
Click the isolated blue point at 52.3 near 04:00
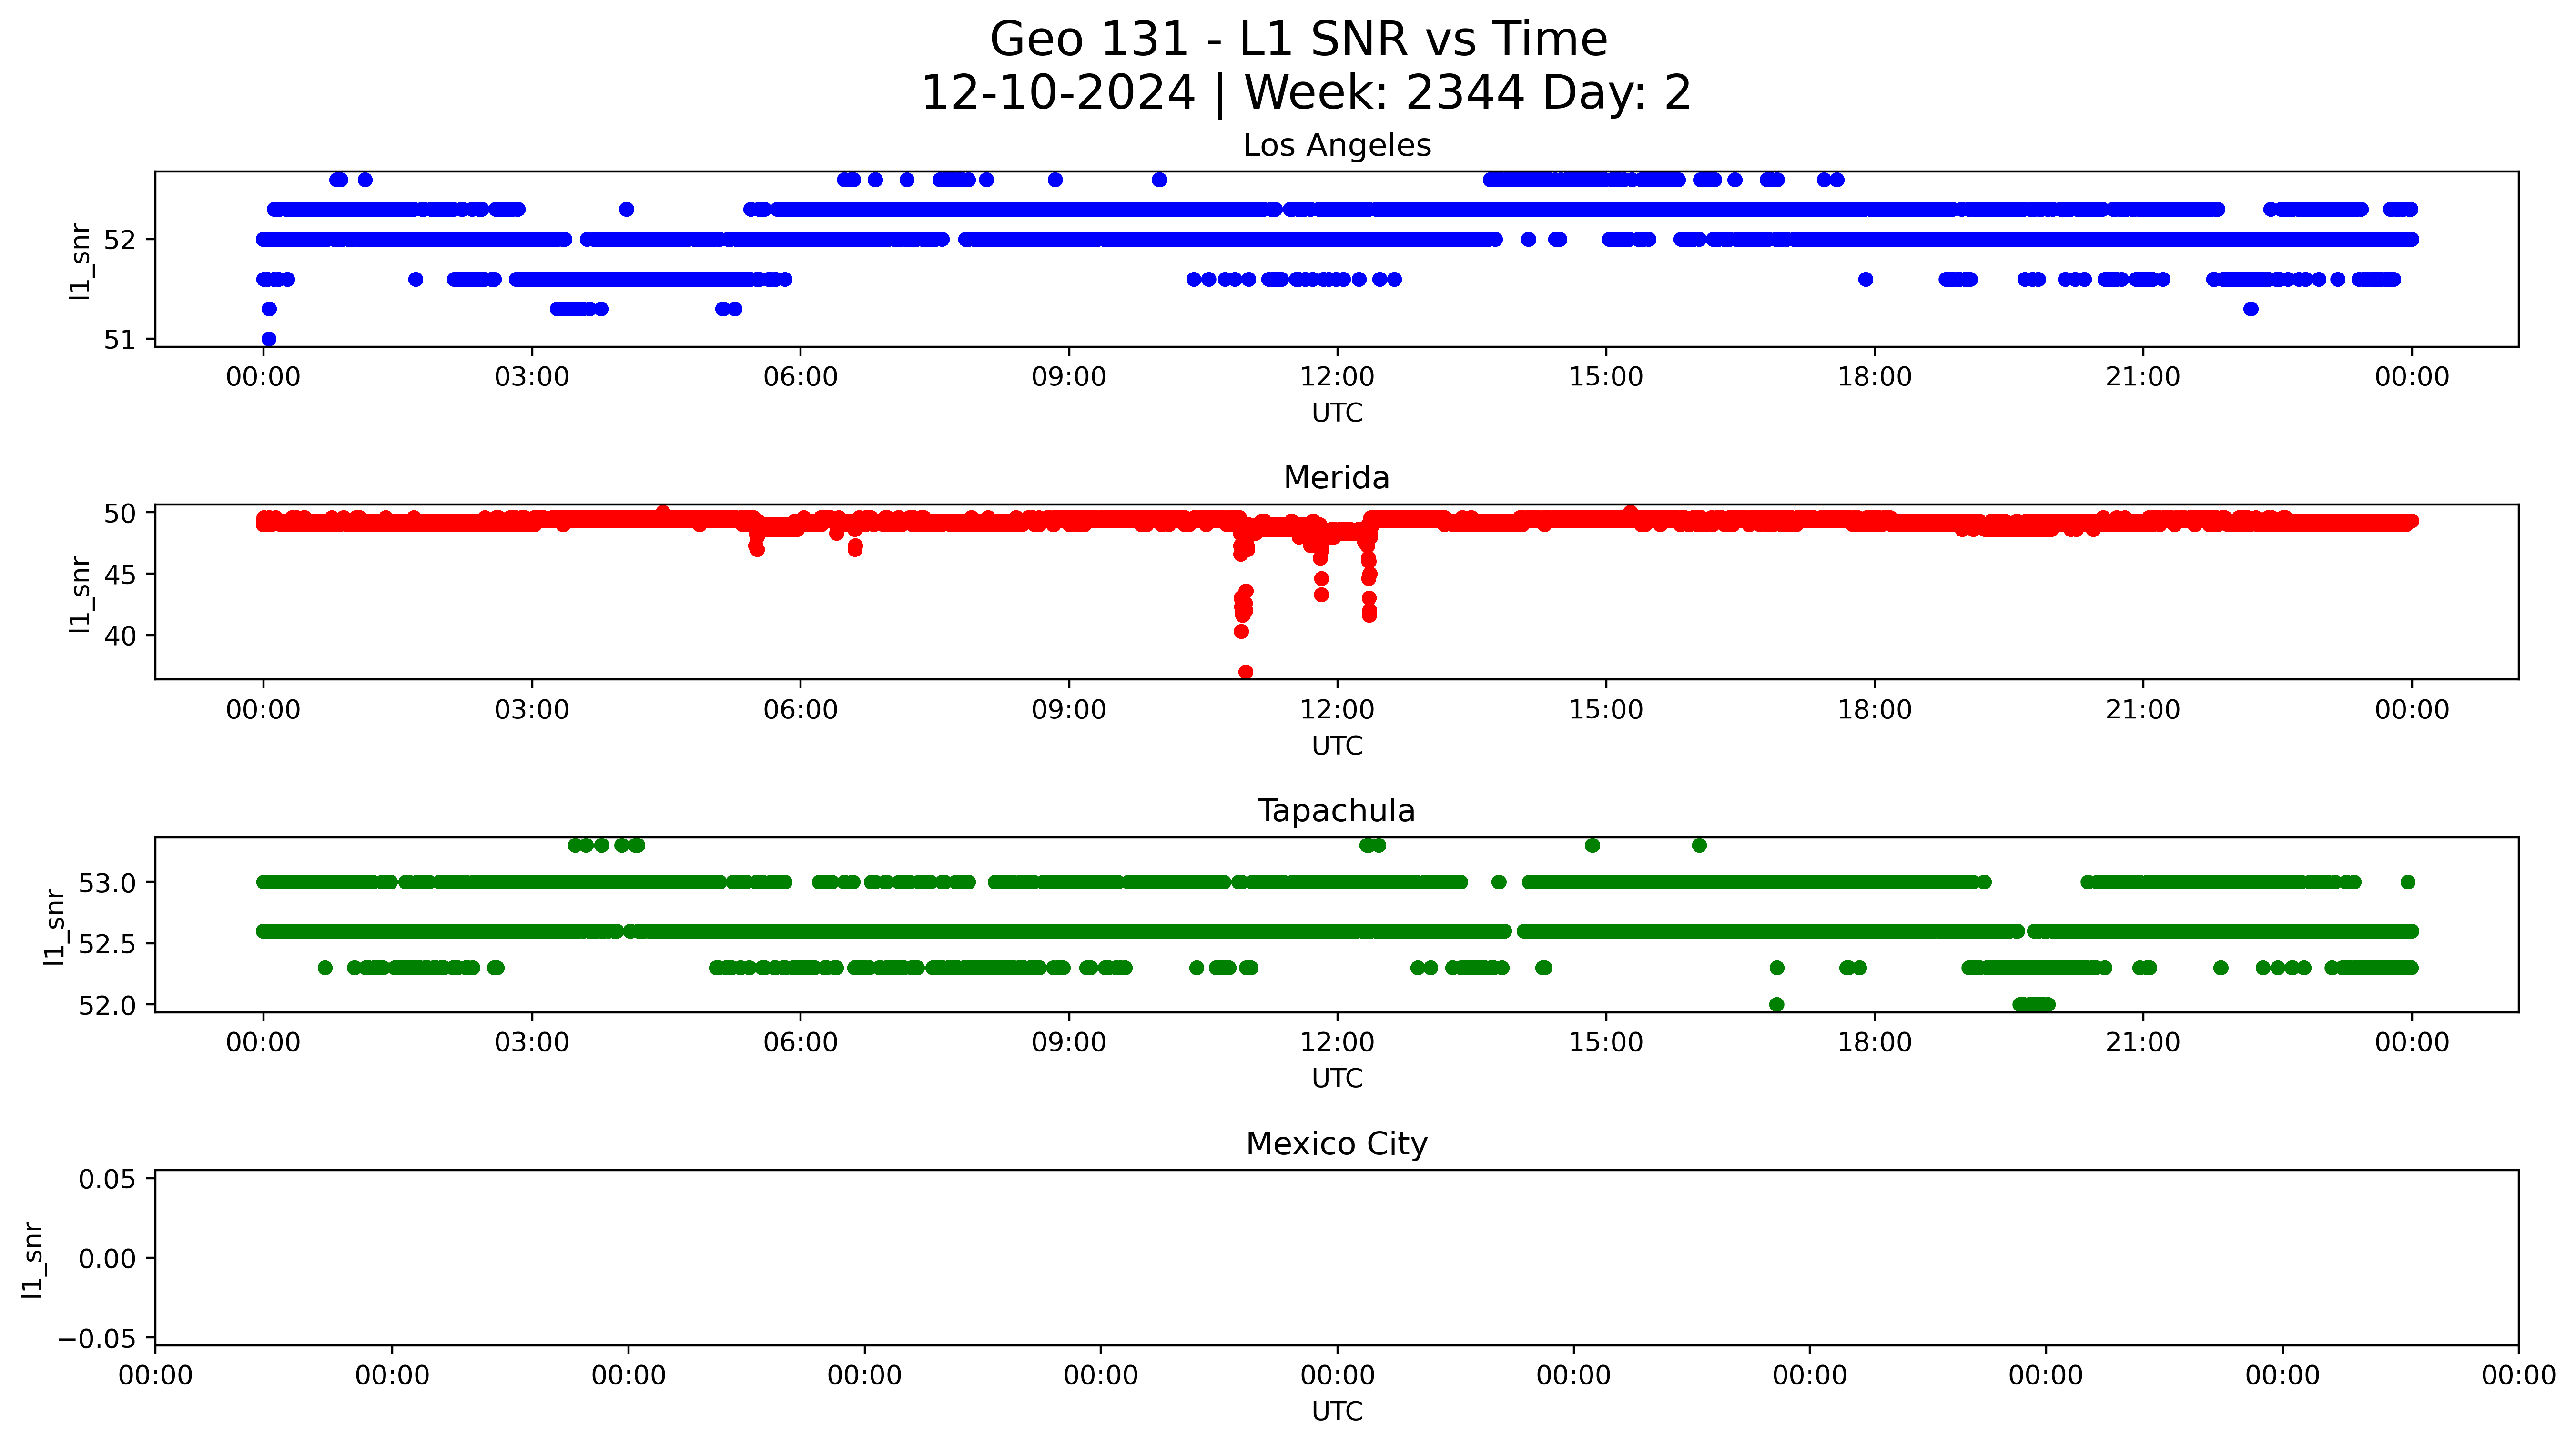click(626, 209)
